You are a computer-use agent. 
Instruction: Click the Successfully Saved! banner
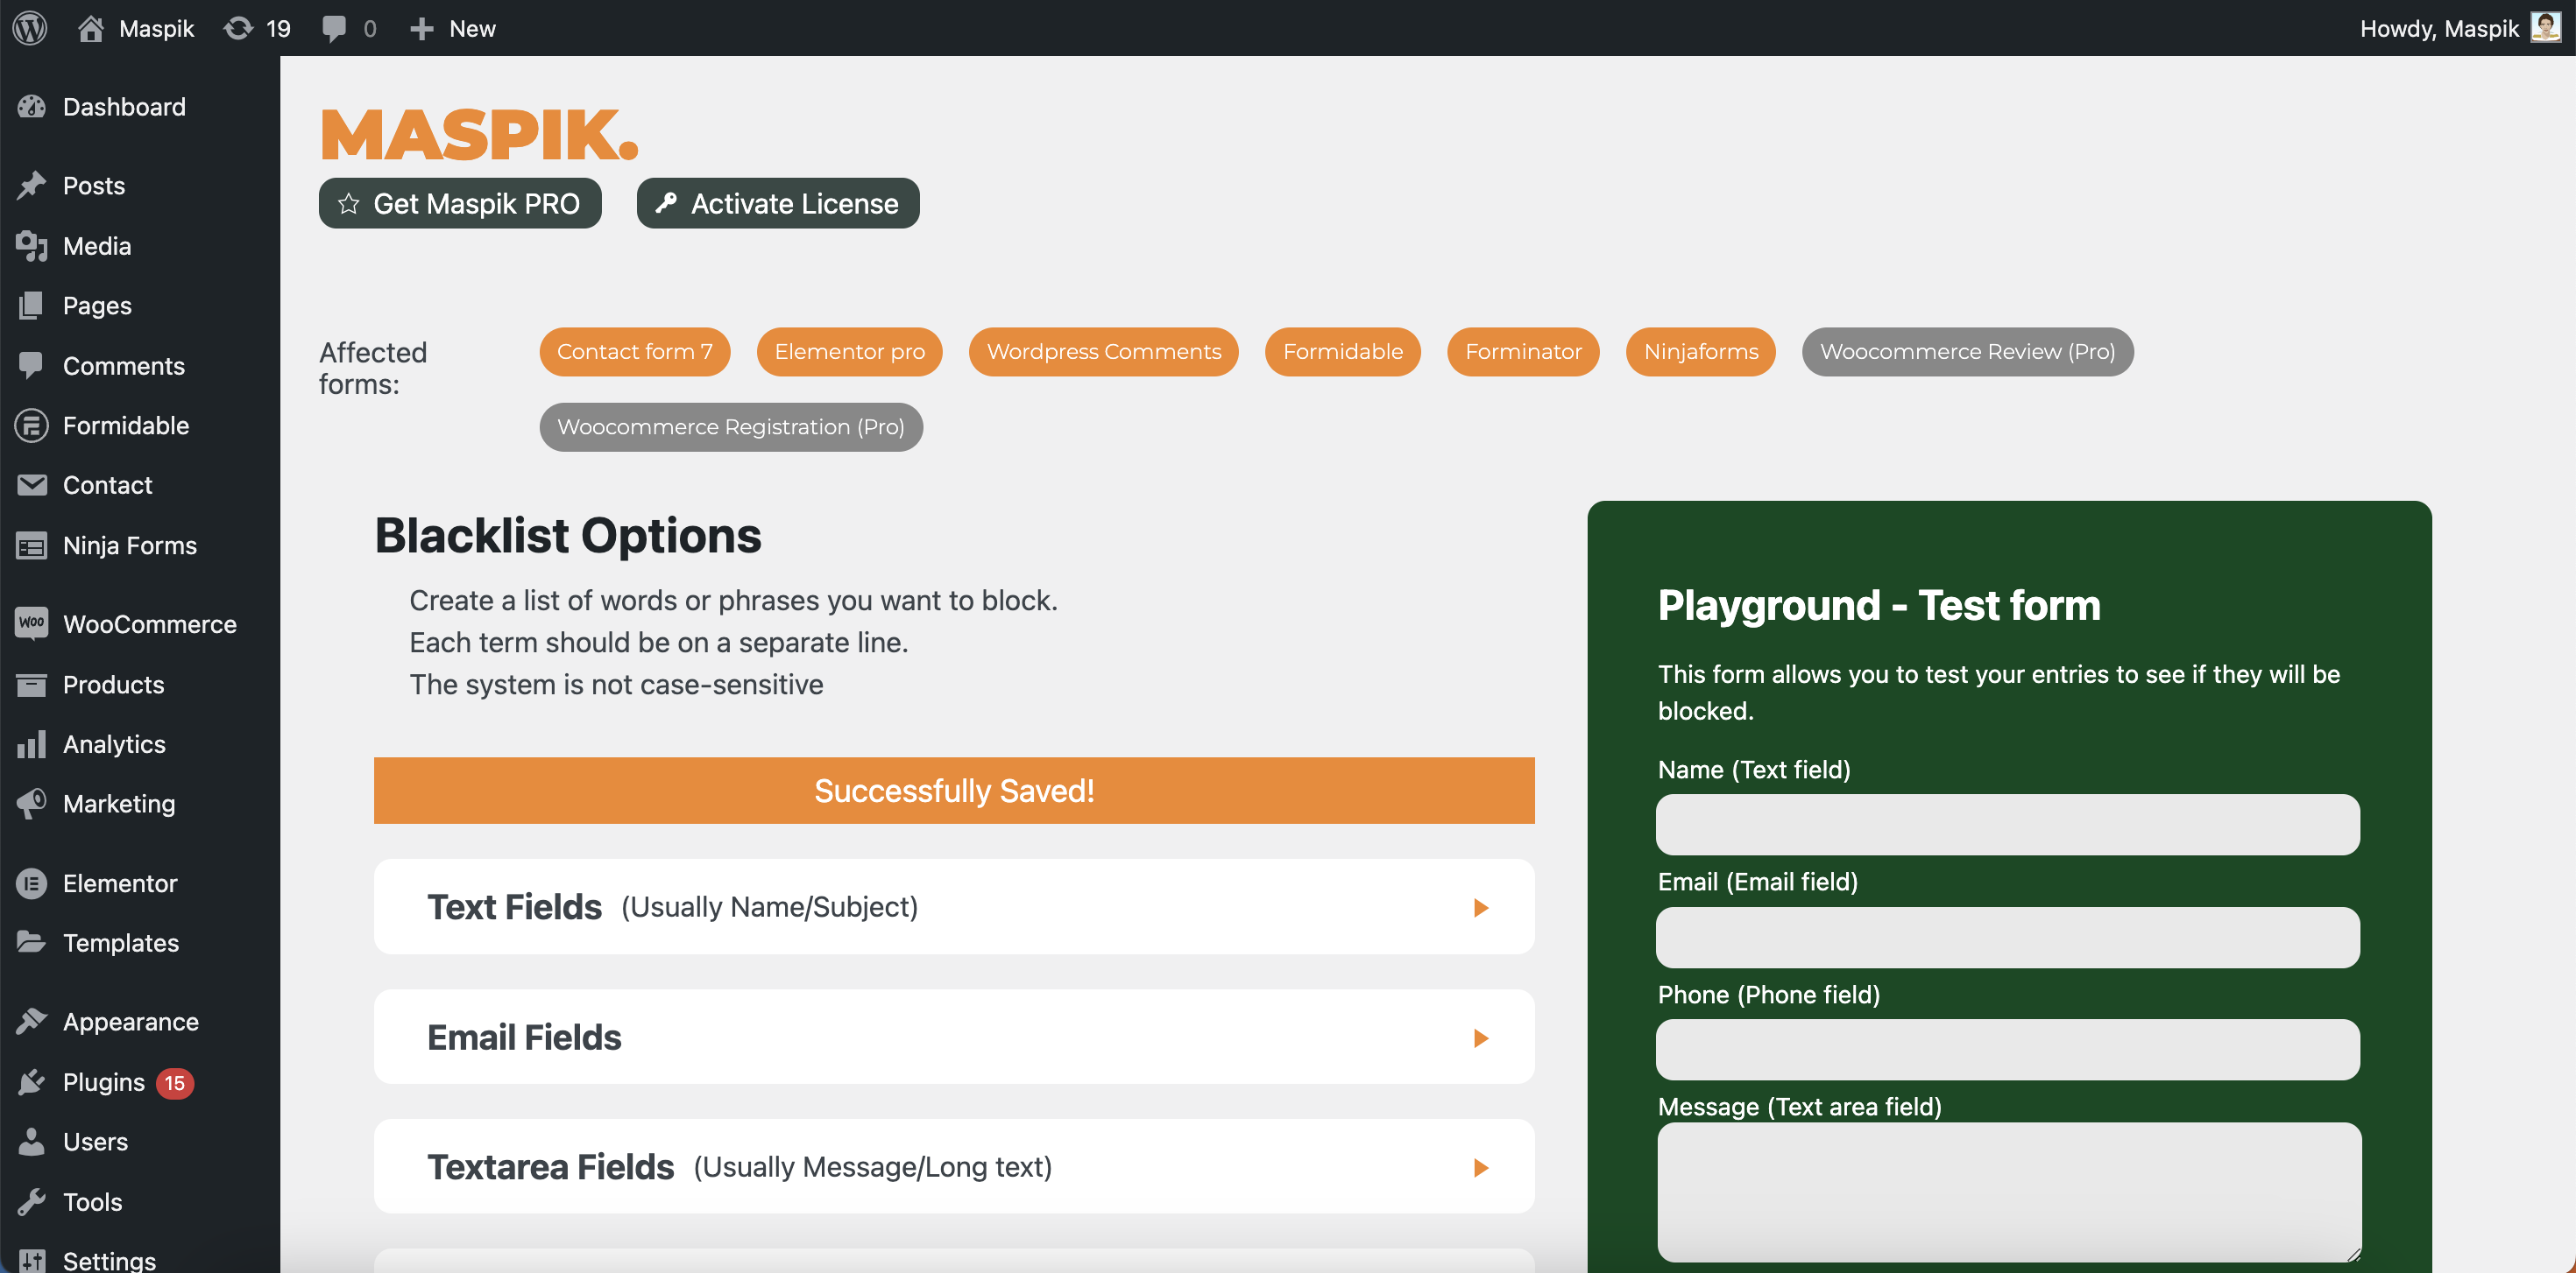[x=954, y=791]
